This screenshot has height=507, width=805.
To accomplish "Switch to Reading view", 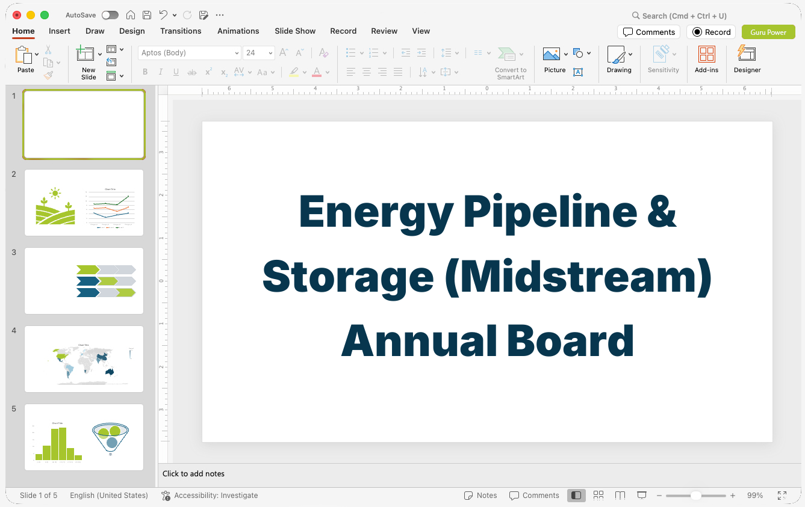I will 620,496.
